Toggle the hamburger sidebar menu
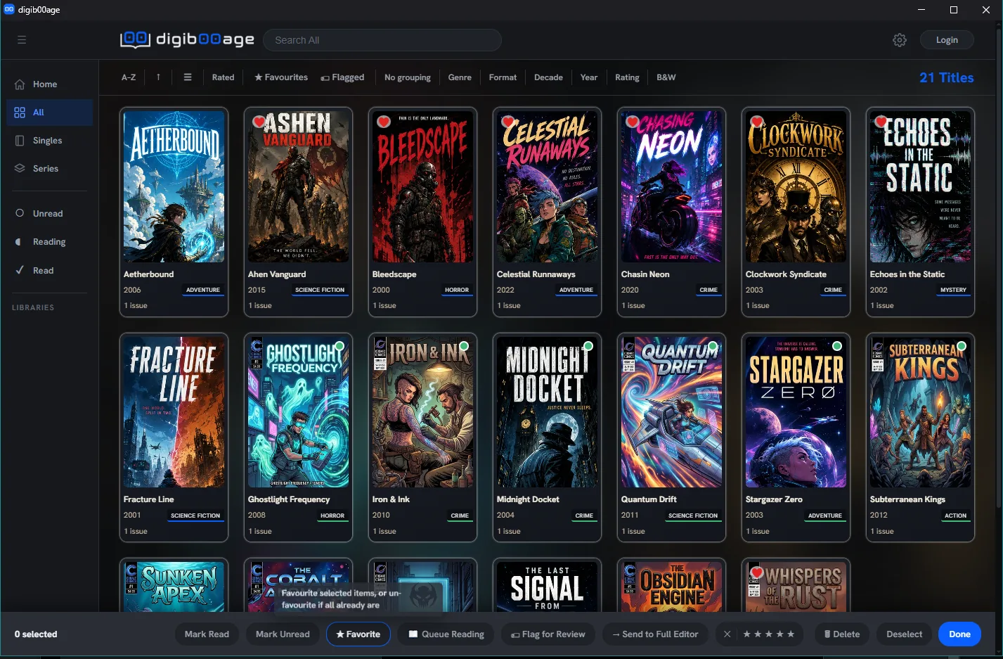1003x659 pixels. coord(22,40)
